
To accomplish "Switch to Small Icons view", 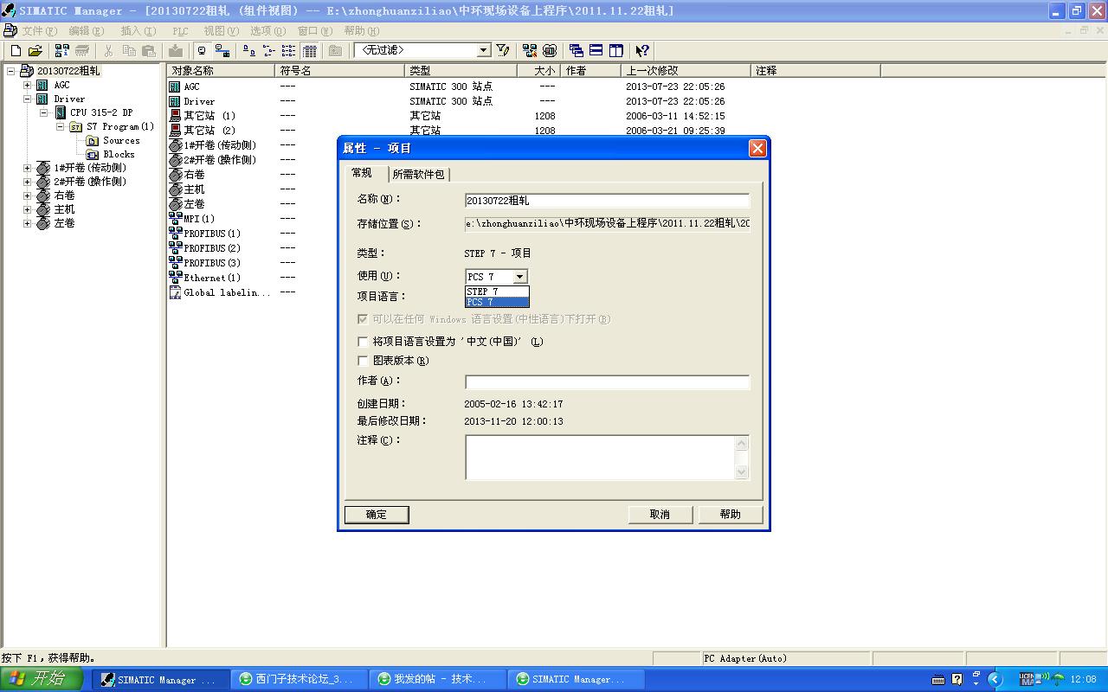I will [269, 51].
